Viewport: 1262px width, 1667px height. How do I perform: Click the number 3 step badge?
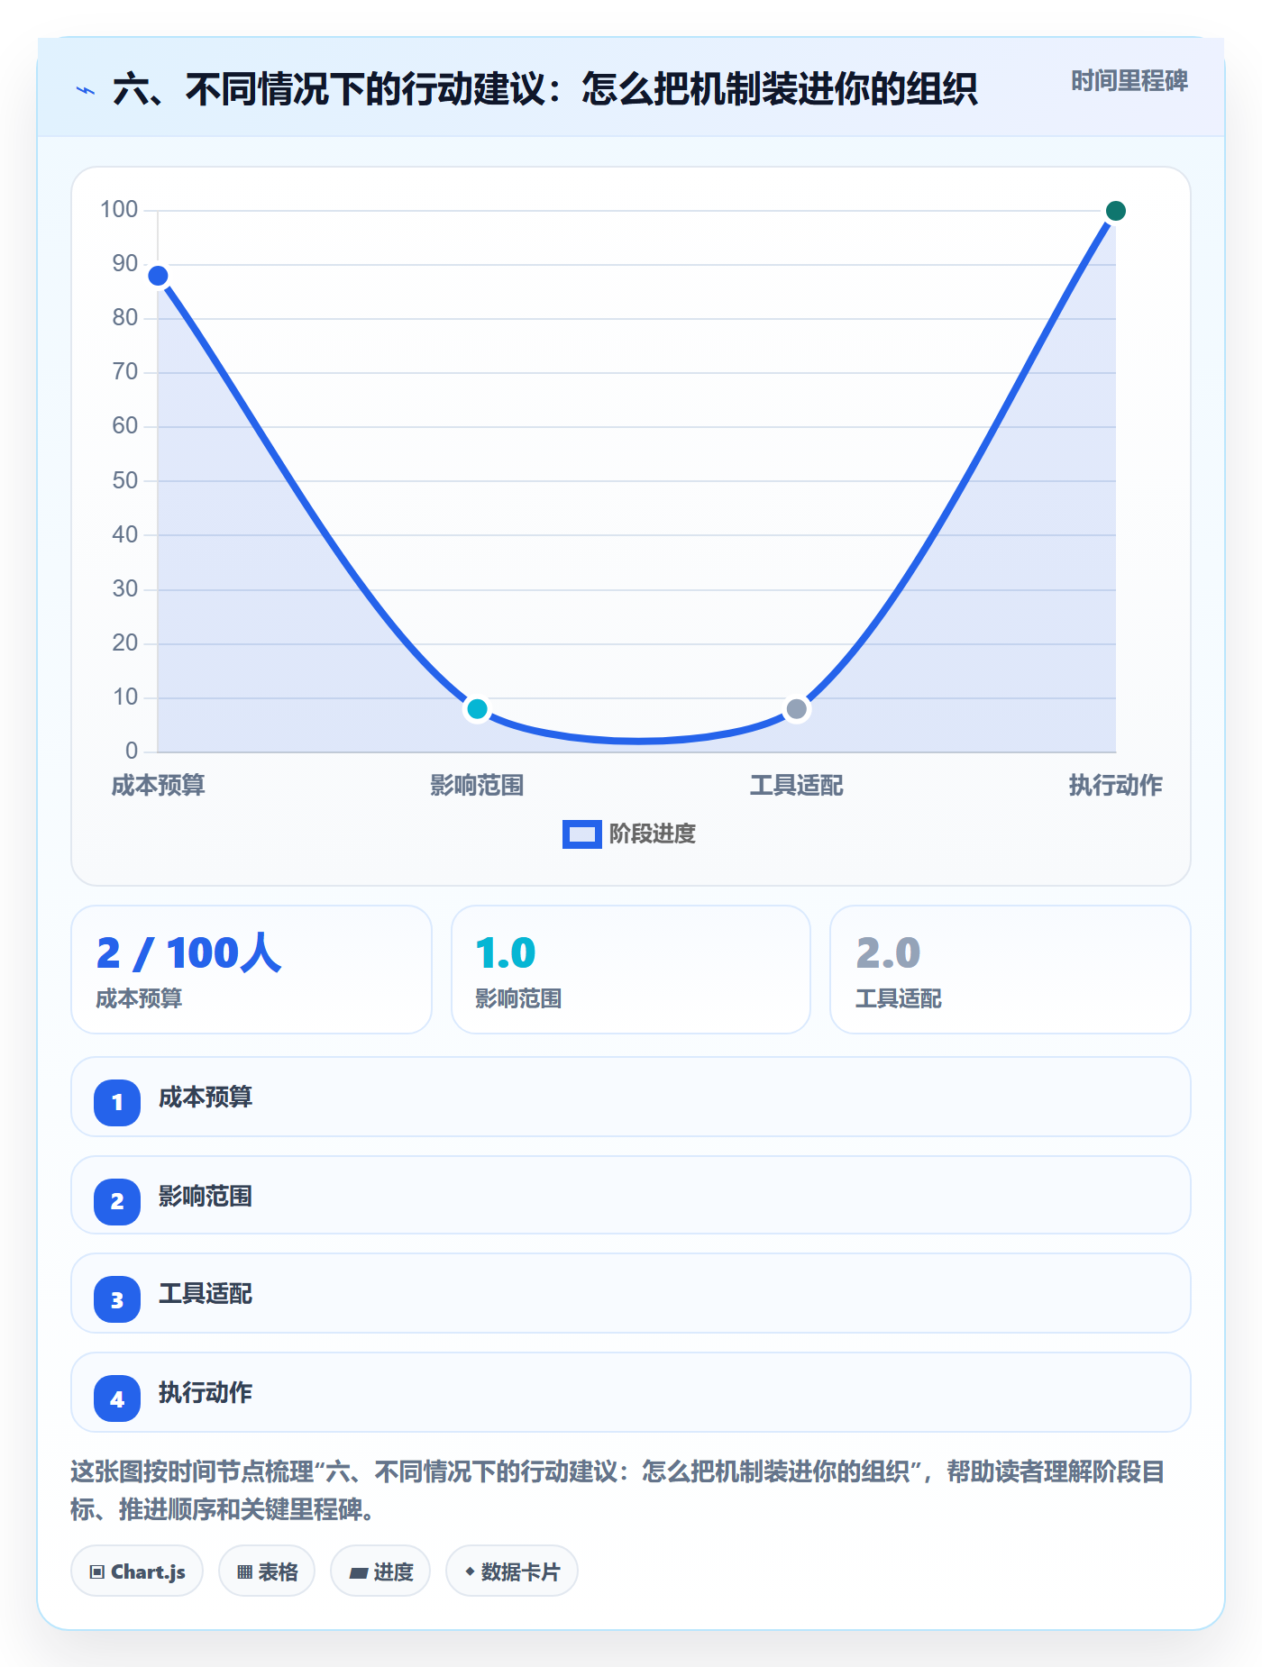tap(117, 1299)
